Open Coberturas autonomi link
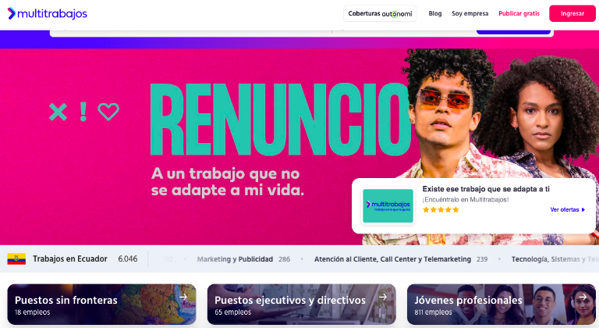 (x=380, y=13)
